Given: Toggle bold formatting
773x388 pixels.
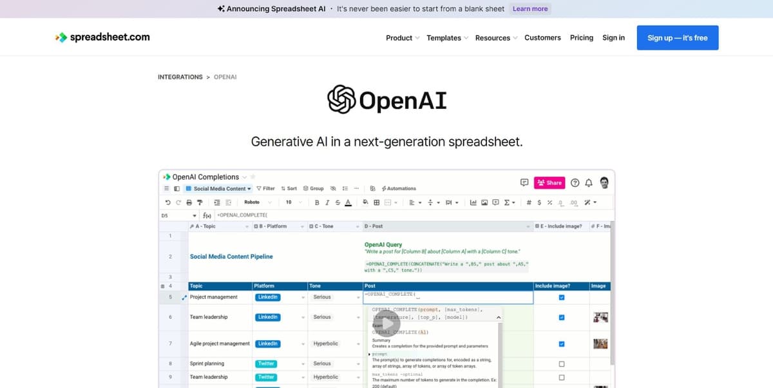Looking at the screenshot, I should tap(317, 202).
